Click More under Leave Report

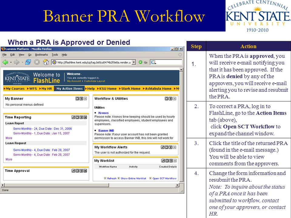pos(9,138)
